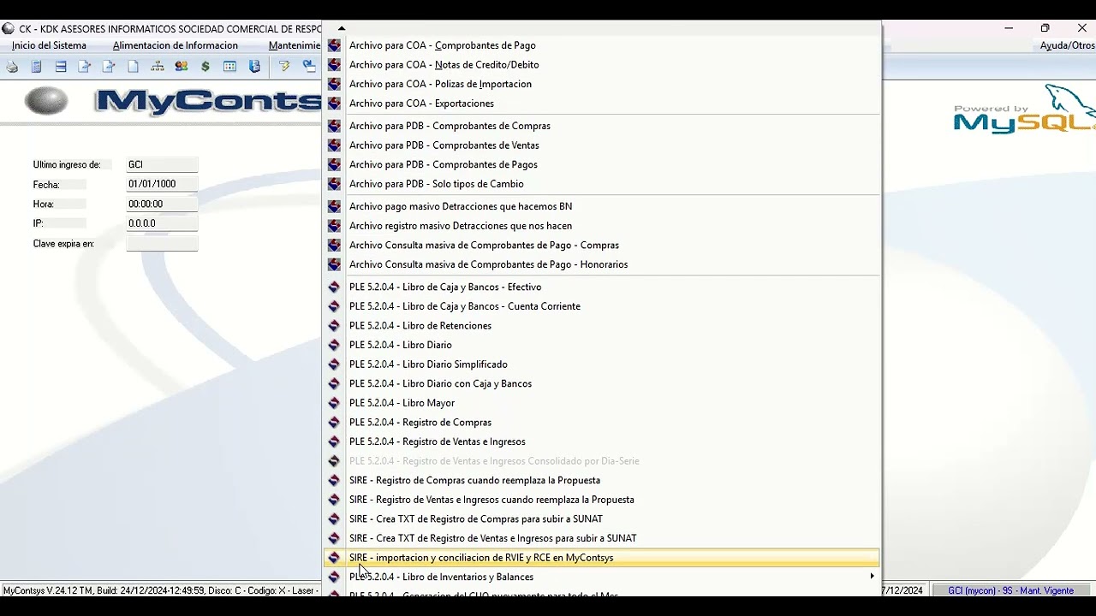Select PLE Libro Diario con Caja y Bancos

point(602,383)
